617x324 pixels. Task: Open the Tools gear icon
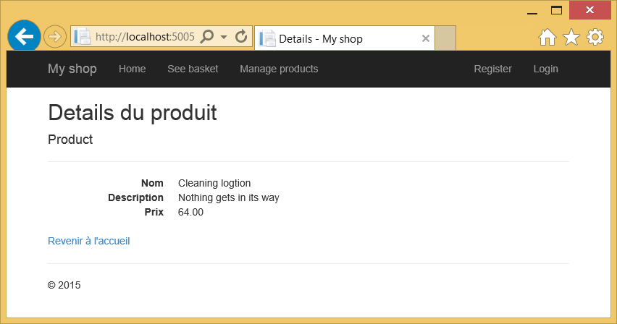(x=595, y=38)
